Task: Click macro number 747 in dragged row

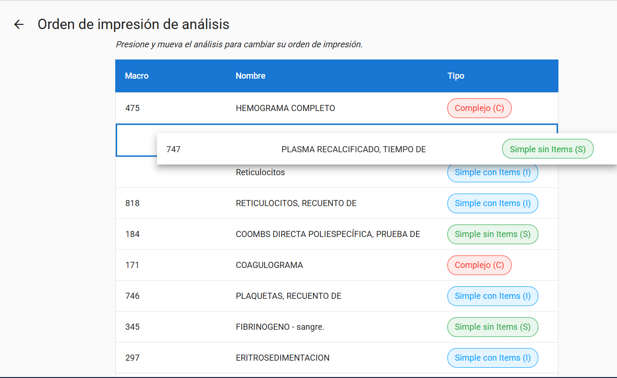Action: coord(173,149)
